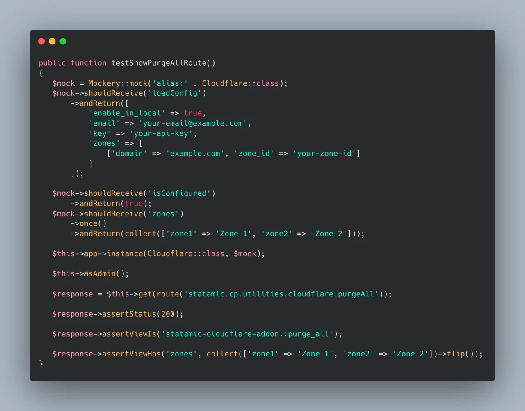525x411 pixels.
Task: Click the status code 200
Action: 168,314
